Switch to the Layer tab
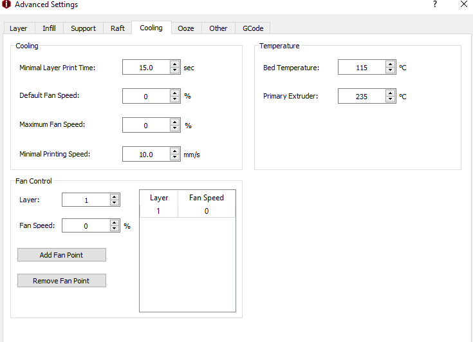473x342 pixels. pyautogui.click(x=19, y=28)
